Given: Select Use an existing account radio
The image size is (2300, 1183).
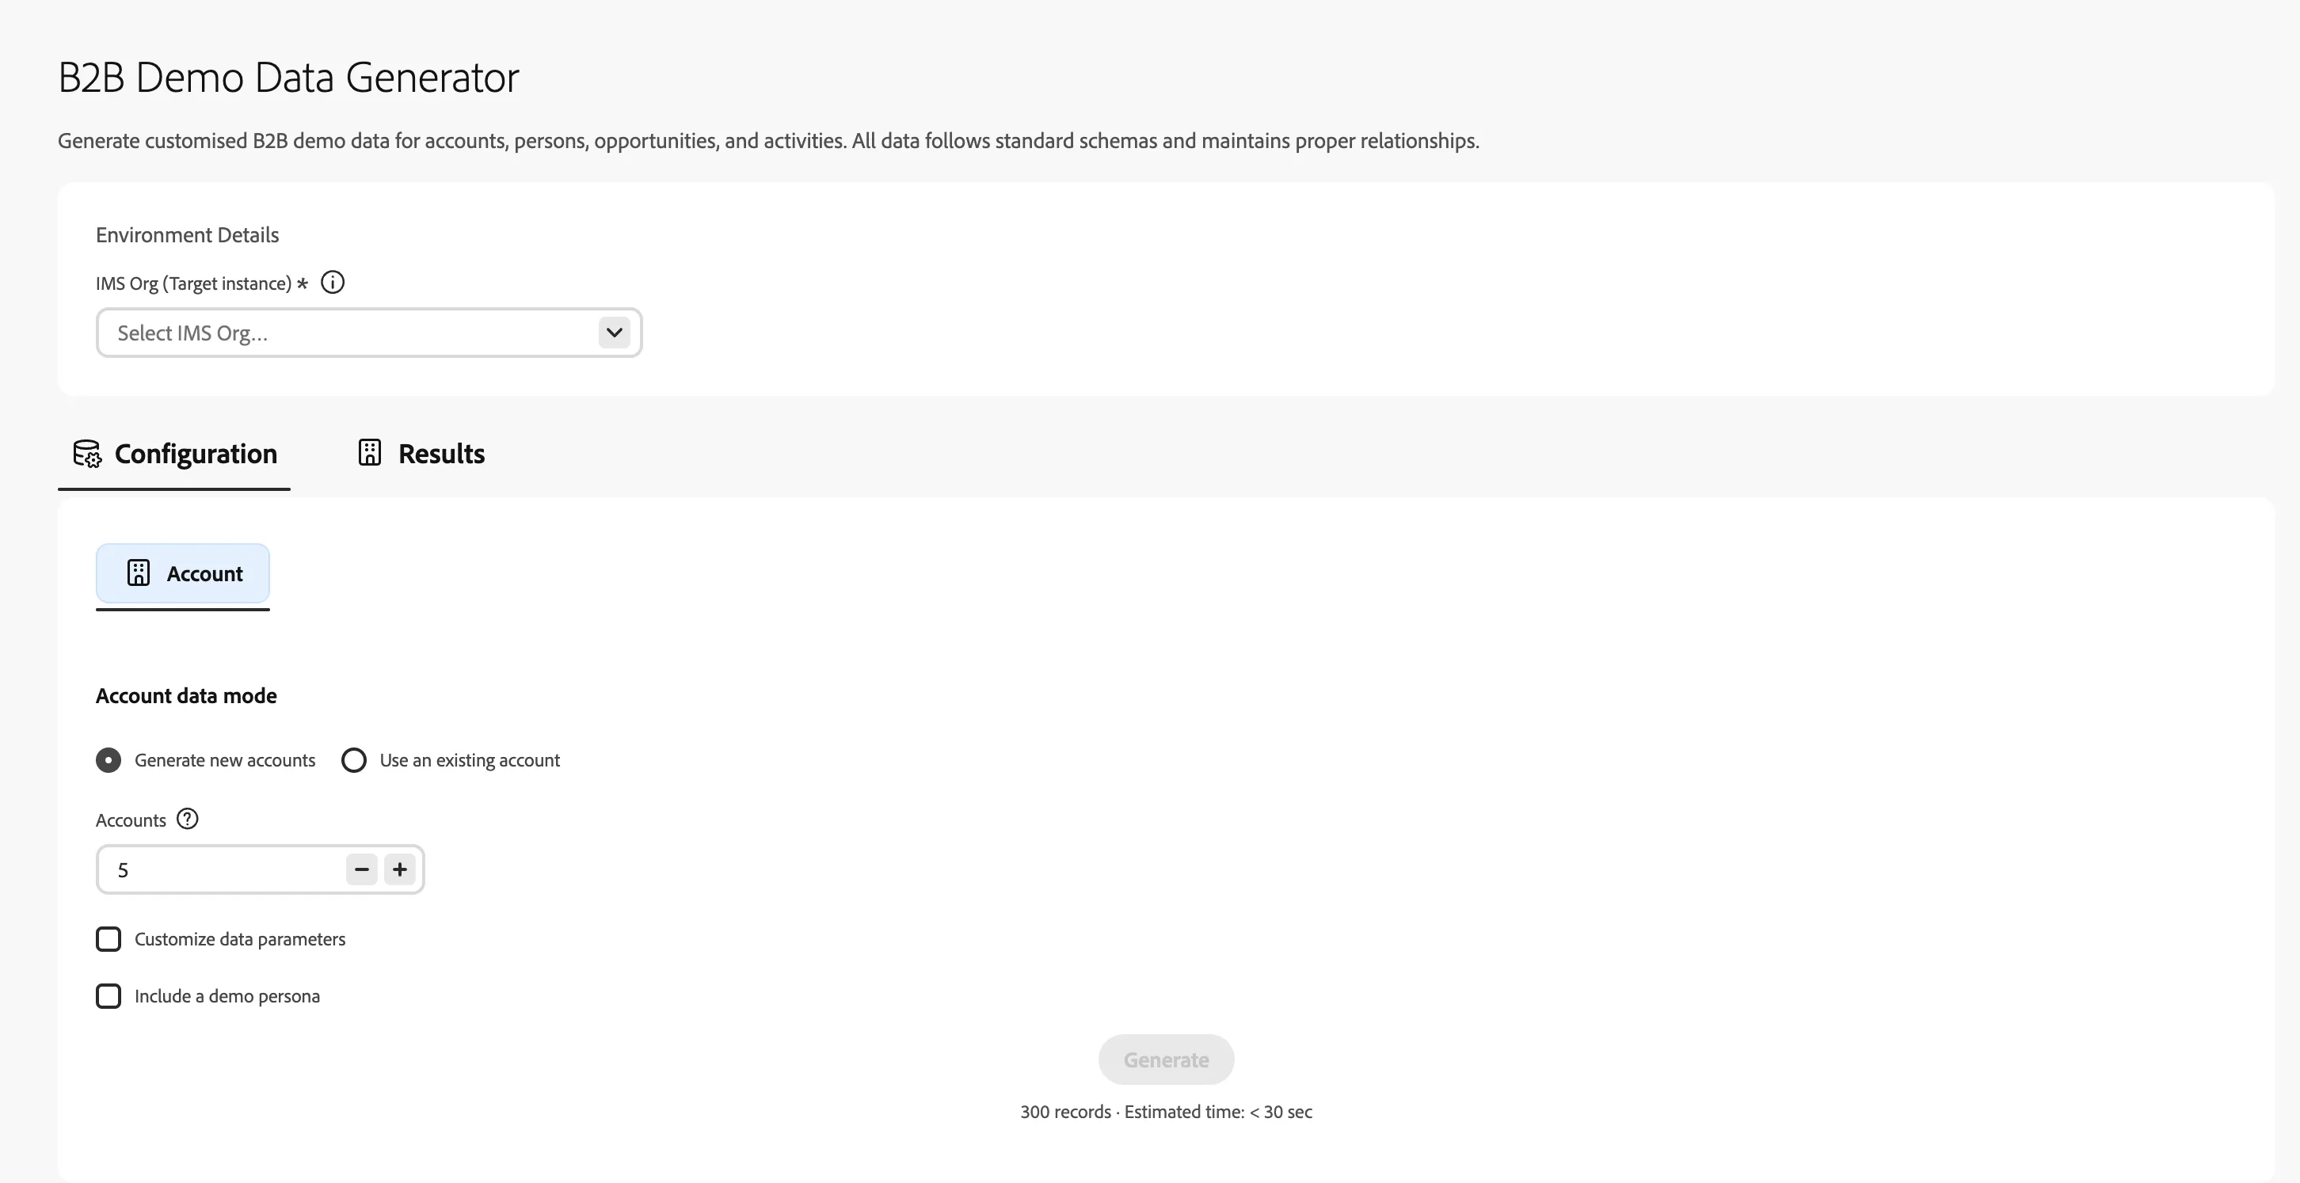Looking at the screenshot, I should point(353,760).
